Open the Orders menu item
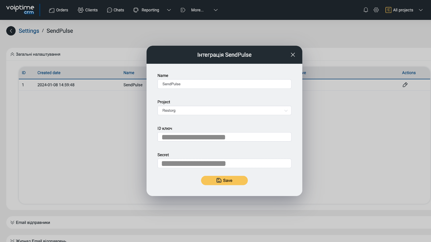The width and height of the screenshot is (431, 242). [58, 10]
